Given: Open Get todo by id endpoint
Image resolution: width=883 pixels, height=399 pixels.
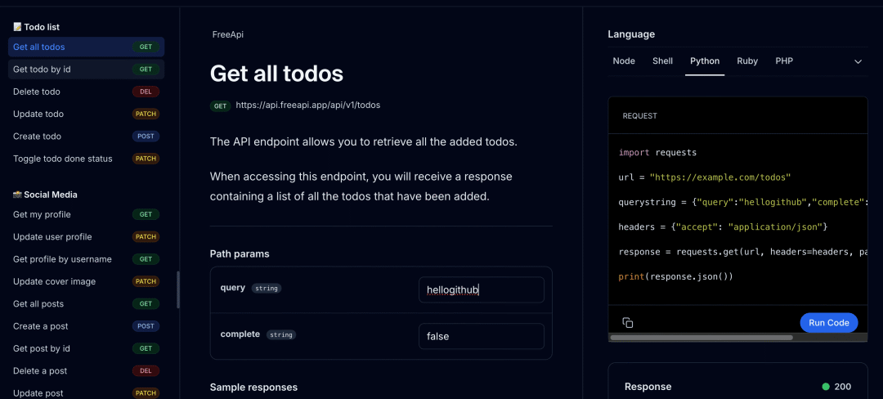Looking at the screenshot, I should point(86,69).
